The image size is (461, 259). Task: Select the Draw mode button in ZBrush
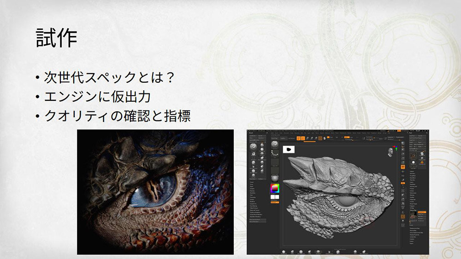[303, 138]
